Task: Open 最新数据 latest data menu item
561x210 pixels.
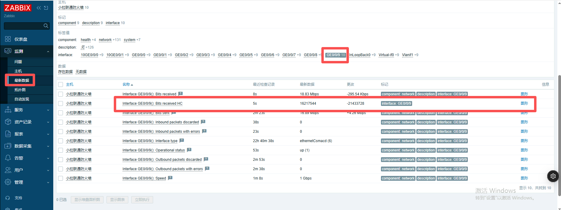Action: [x=30, y=80]
